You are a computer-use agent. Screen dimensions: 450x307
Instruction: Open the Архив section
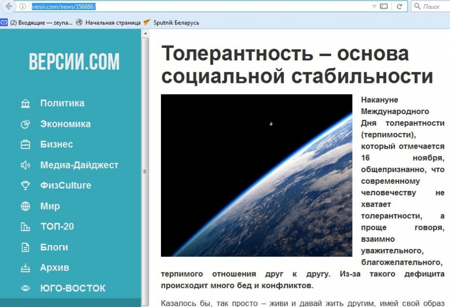click(55, 268)
